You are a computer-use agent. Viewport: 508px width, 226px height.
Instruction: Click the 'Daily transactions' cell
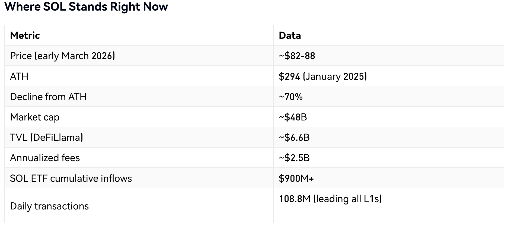pos(49,206)
